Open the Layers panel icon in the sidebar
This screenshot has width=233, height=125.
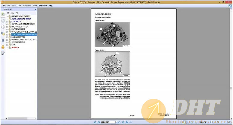tap(3, 27)
